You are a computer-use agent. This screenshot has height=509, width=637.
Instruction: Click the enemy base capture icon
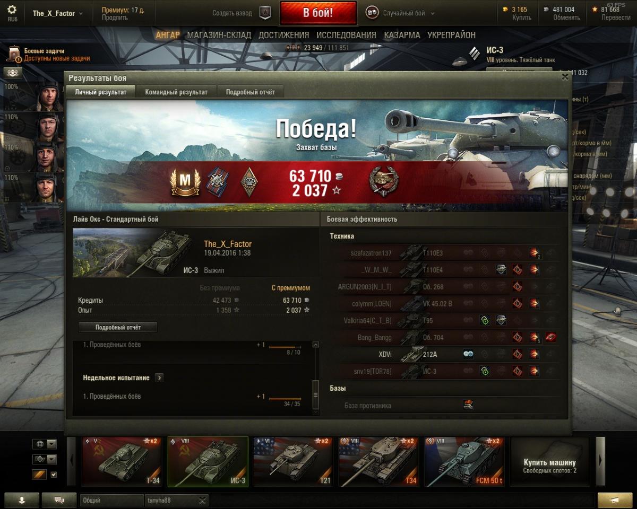tap(468, 405)
